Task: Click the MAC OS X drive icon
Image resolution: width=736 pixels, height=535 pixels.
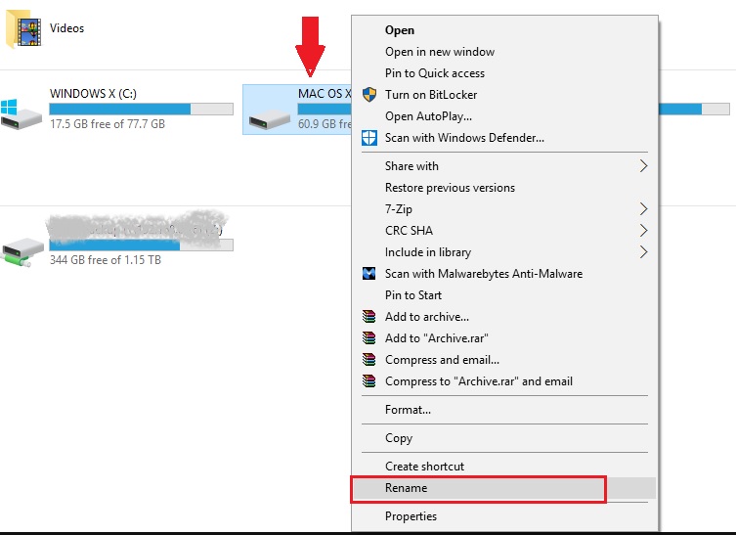Action: coord(269,119)
